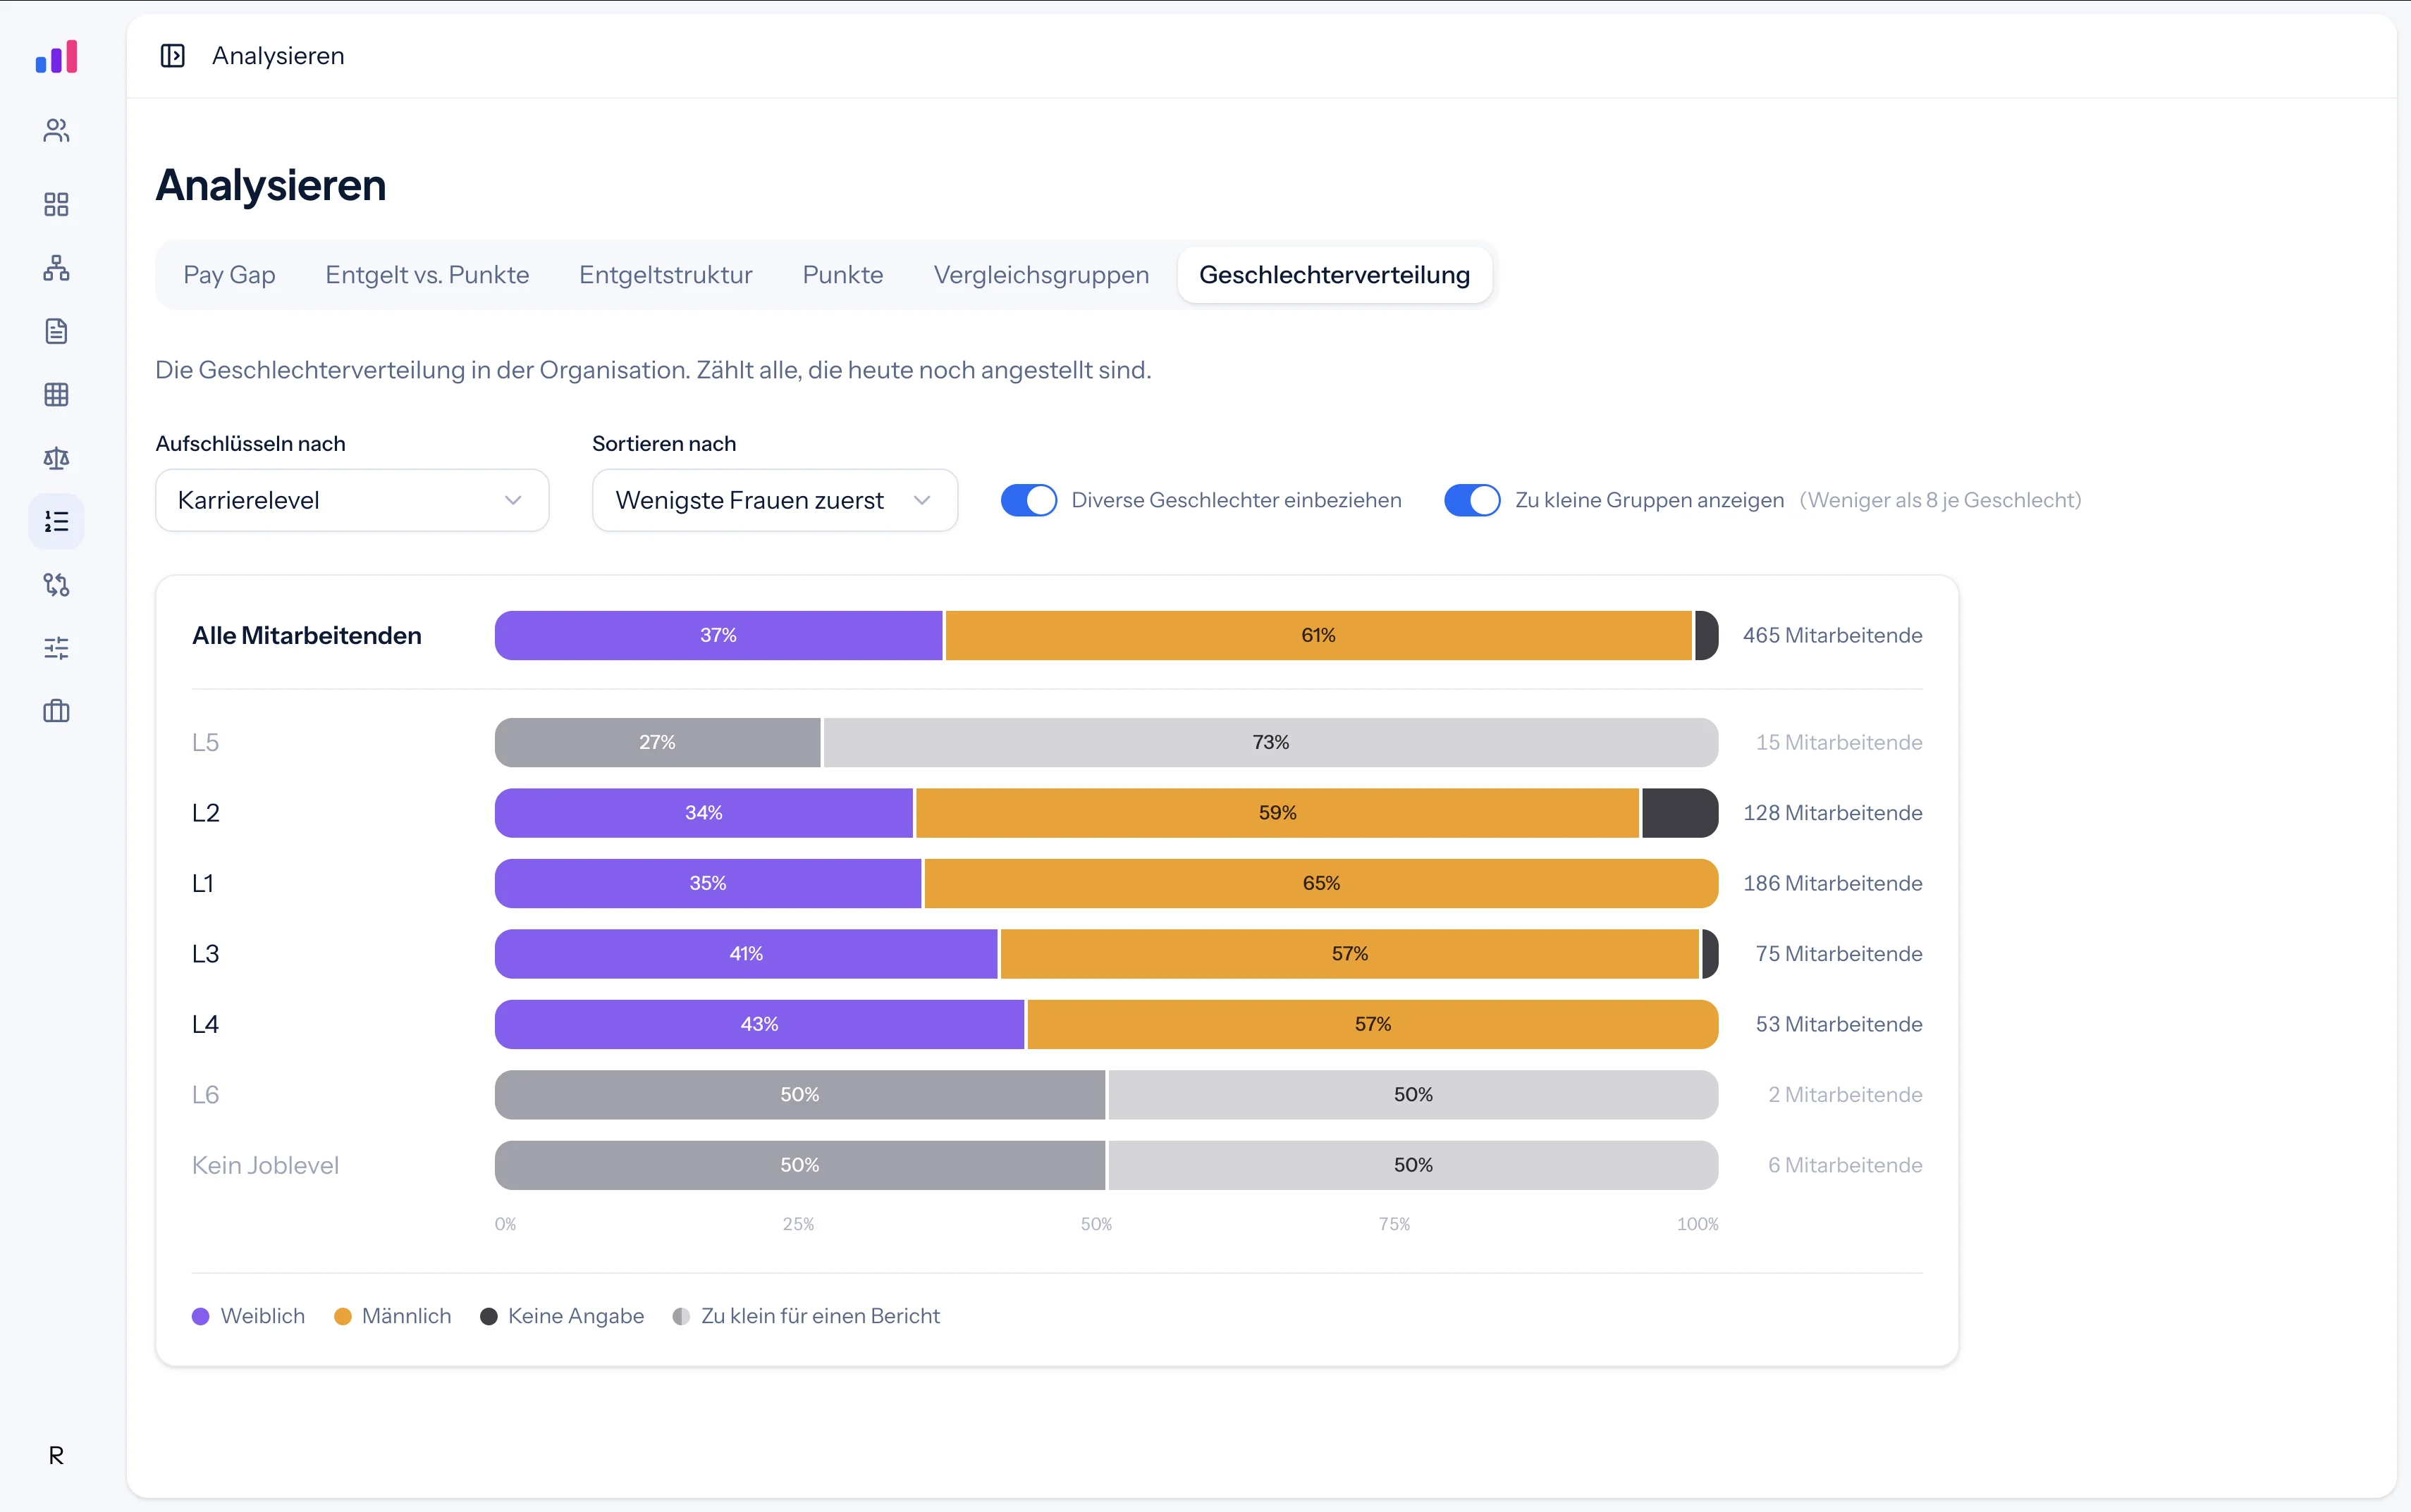Click the 61% male bar for Alle Mitarbeitenden

tap(1318, 635)
